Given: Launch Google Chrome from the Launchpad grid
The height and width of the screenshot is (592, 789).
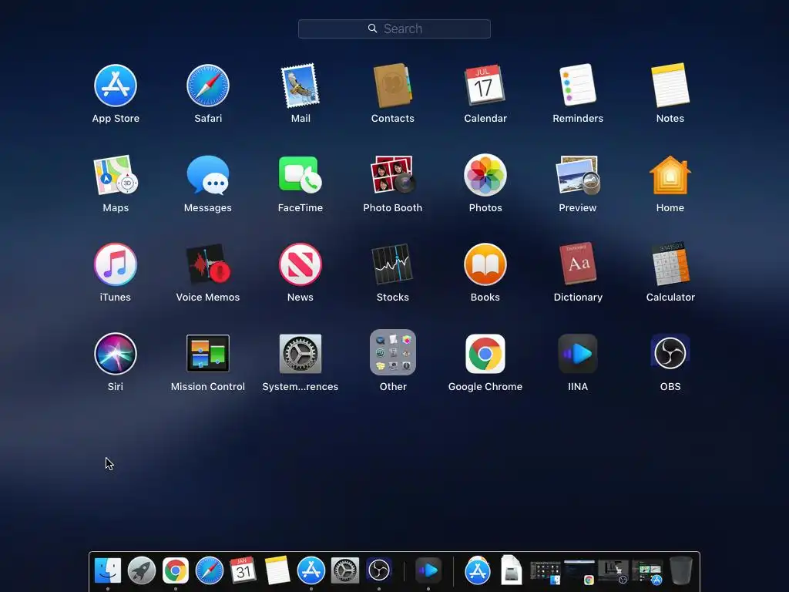Looking at the screenshot, I should coord(485,354).
